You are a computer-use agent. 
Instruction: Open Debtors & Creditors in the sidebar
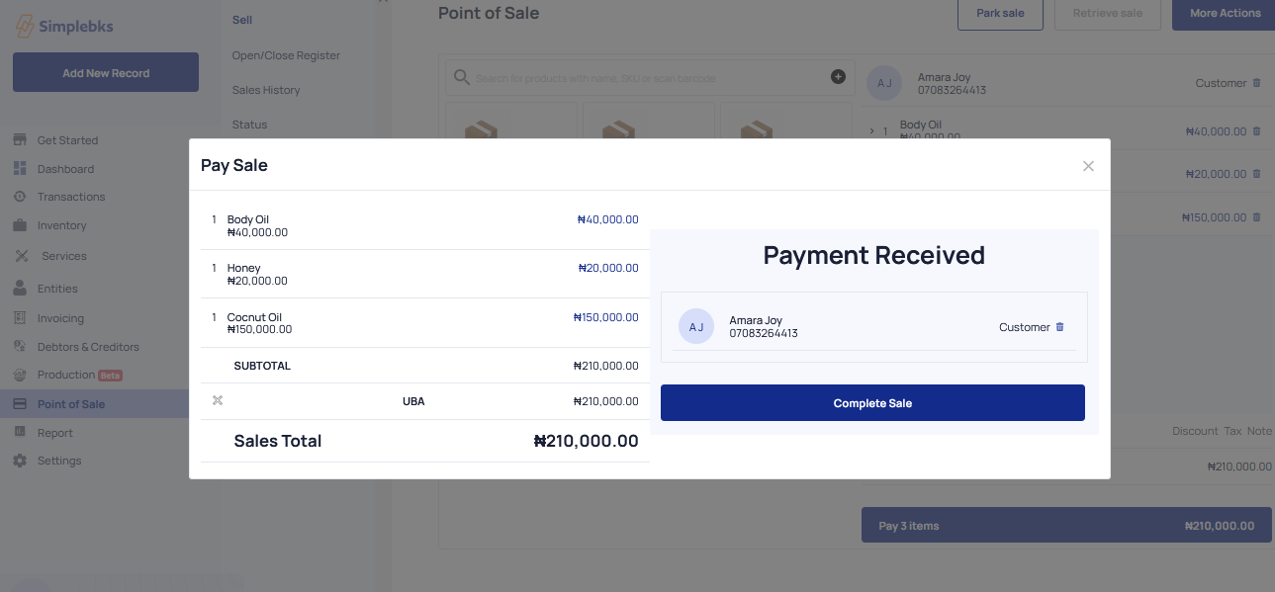(x=88, y=347)
